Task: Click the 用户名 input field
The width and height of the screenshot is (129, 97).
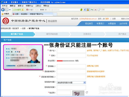Action: click(71, 50)
